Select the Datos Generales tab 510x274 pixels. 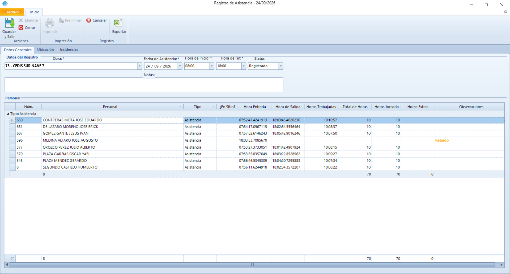pyautogui.click(x=18, y=50)
